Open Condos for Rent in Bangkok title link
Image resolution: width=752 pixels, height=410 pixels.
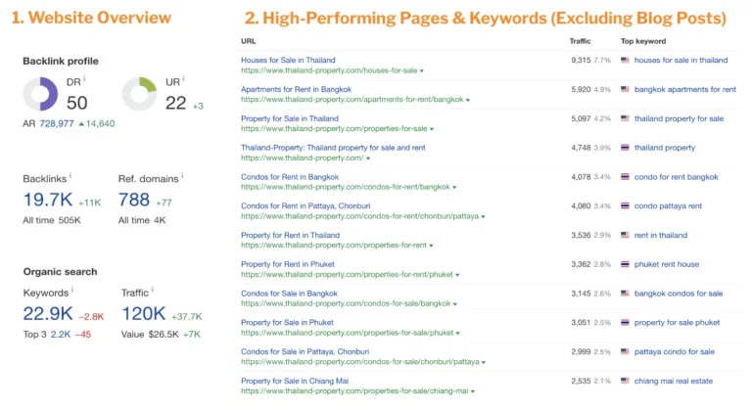pos(290,177)
